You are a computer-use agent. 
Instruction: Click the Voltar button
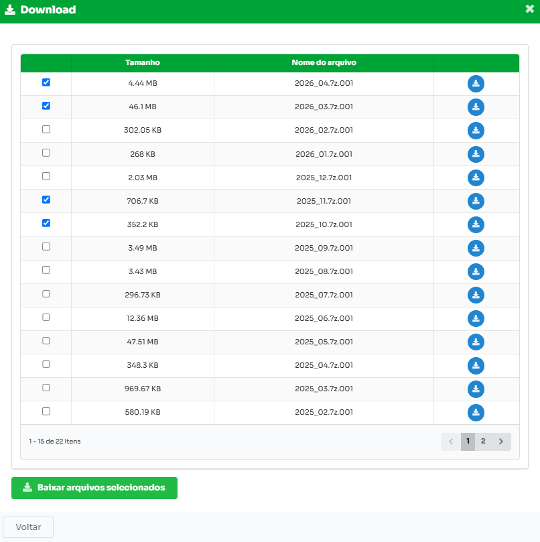pos(28,527)
